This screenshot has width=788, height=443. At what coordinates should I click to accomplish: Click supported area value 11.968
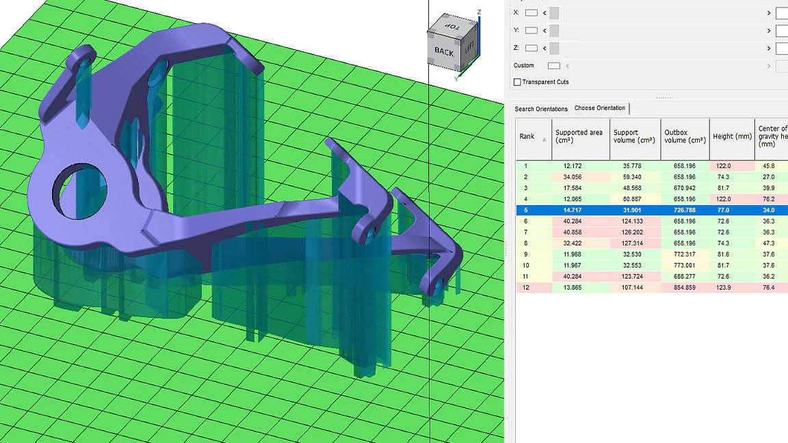pyautogui.click(x=573, y=254)
